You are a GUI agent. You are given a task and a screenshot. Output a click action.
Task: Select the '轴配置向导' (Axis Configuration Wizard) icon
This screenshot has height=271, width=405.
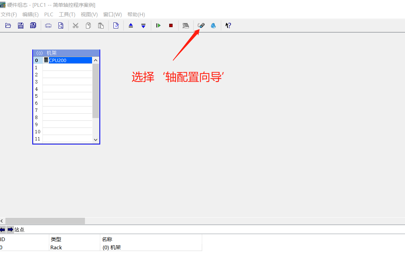point(201,25)
